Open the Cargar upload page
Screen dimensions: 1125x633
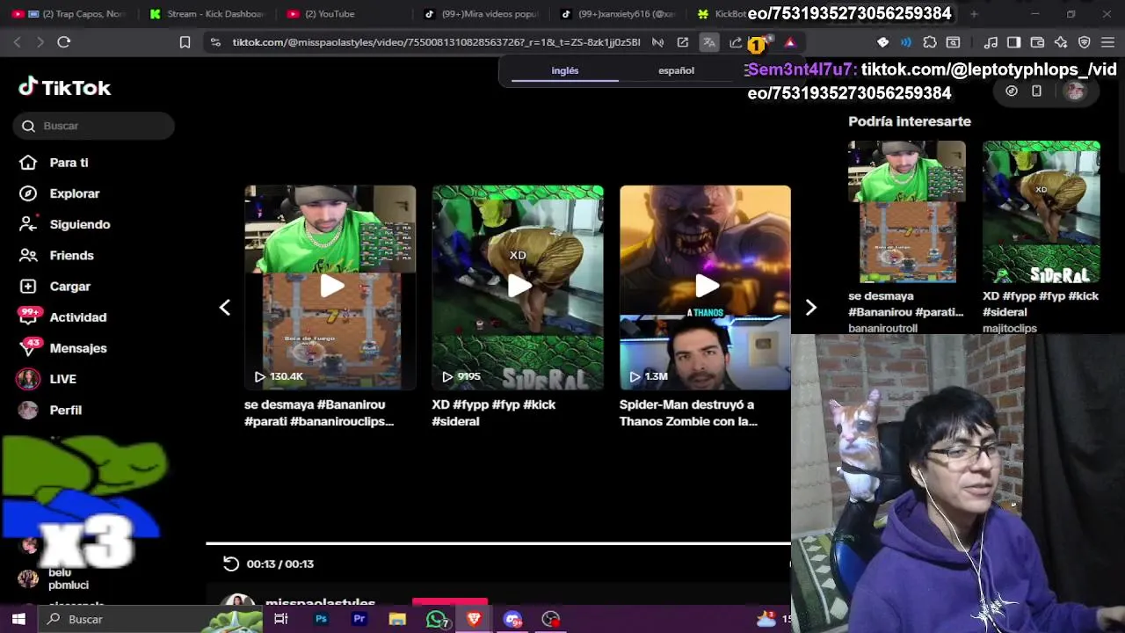click(69, 287)
